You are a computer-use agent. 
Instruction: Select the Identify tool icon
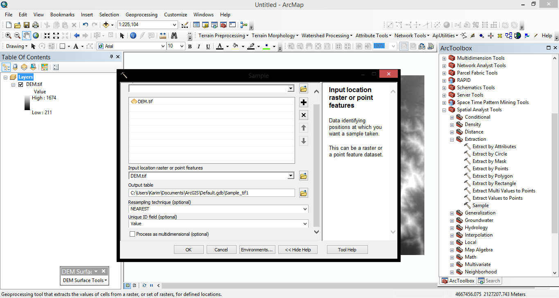click(133, 36)
